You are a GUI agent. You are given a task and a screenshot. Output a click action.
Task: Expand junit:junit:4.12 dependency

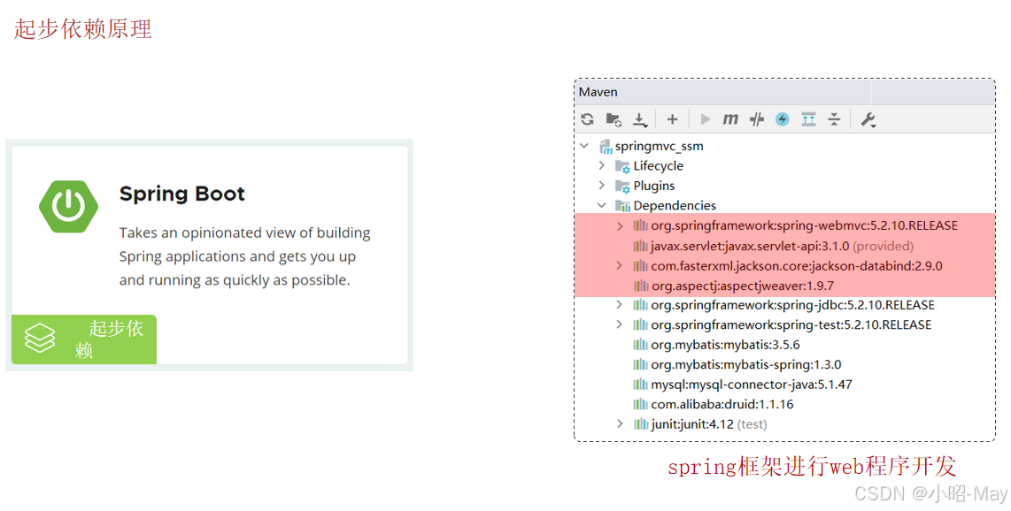(x=620, y=424)
